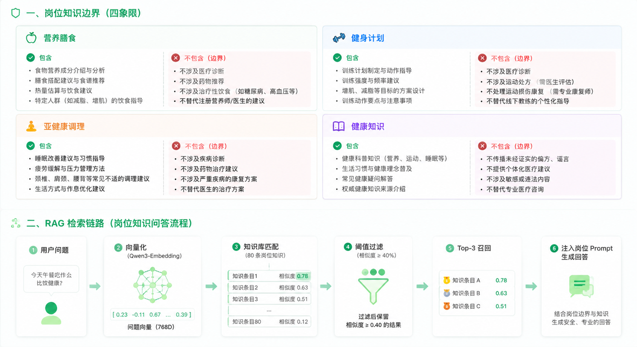Click the 不涉及敏感或违法内容 bullet

518,179
